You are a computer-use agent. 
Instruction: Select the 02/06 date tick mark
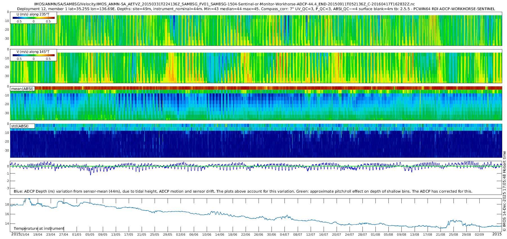tap(181, 235)
